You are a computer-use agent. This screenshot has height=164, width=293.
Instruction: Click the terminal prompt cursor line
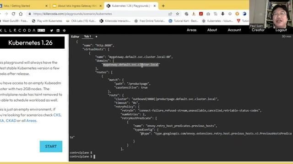pos(82,157)
